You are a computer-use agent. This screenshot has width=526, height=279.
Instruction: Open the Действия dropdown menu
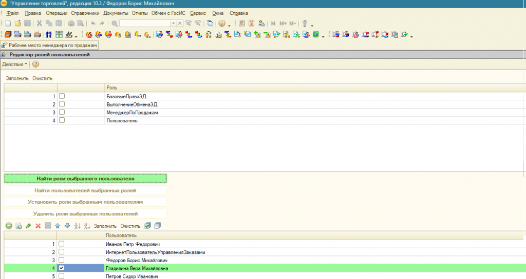coord(15,64)
